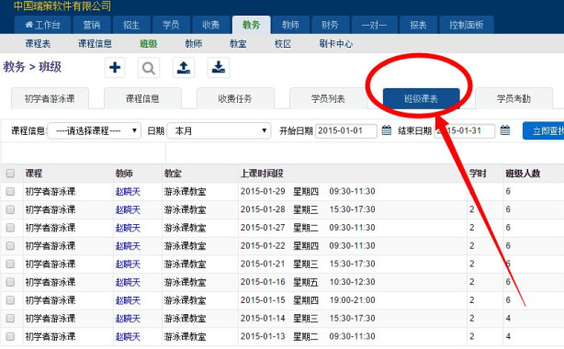Click the 课程 column header
564x349 pixels.
click(34, 174)
